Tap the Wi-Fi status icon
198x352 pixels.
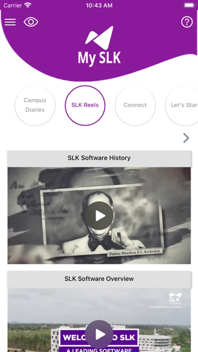[28, 5]
